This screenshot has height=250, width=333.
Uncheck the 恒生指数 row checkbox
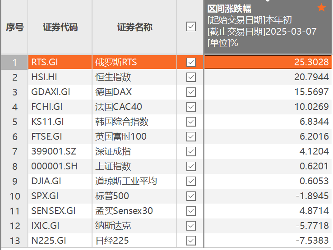[x=191, y=77]
